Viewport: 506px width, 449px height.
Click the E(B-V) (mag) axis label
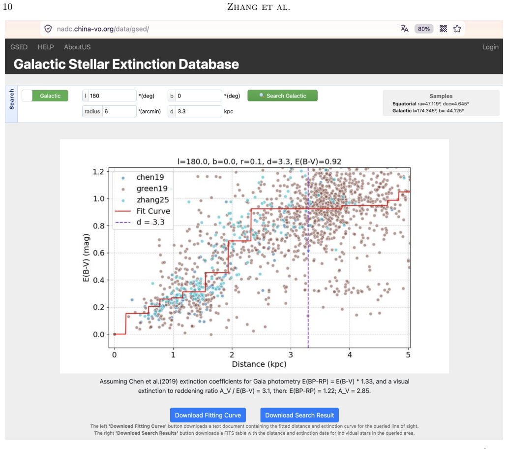(x=86, y=258)
